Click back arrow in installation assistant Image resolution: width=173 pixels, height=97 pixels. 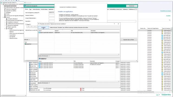point(56,7)
